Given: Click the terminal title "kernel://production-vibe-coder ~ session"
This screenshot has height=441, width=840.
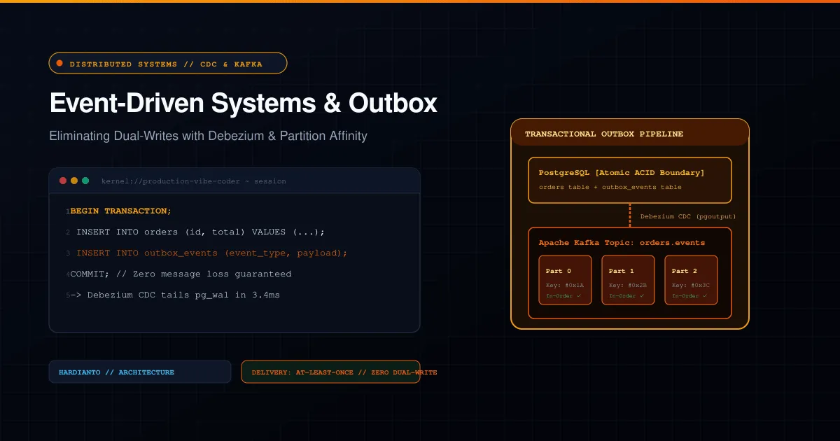Looking at the screenshot, I should pos(194,181).
